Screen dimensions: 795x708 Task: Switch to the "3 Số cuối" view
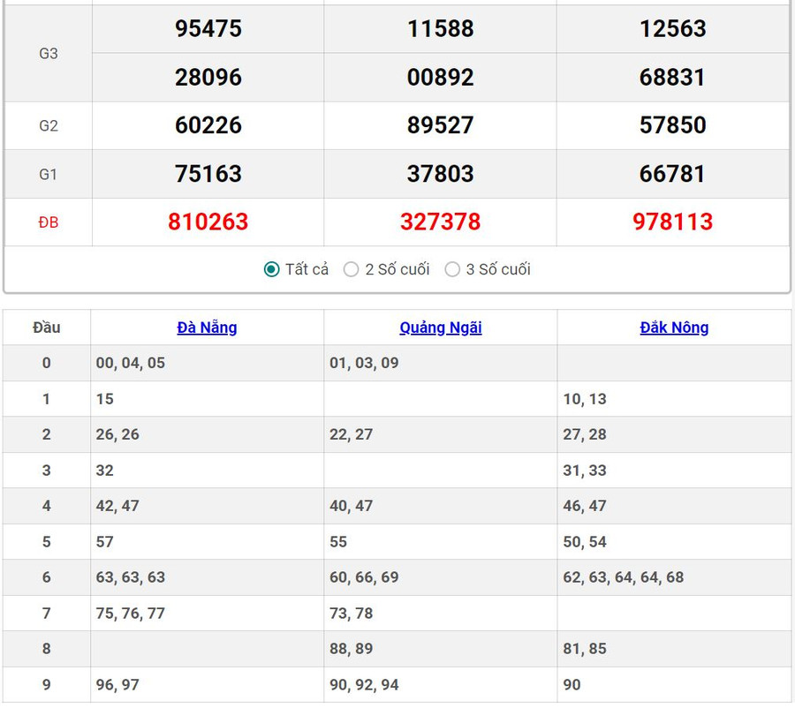click(x=452, y=269)
